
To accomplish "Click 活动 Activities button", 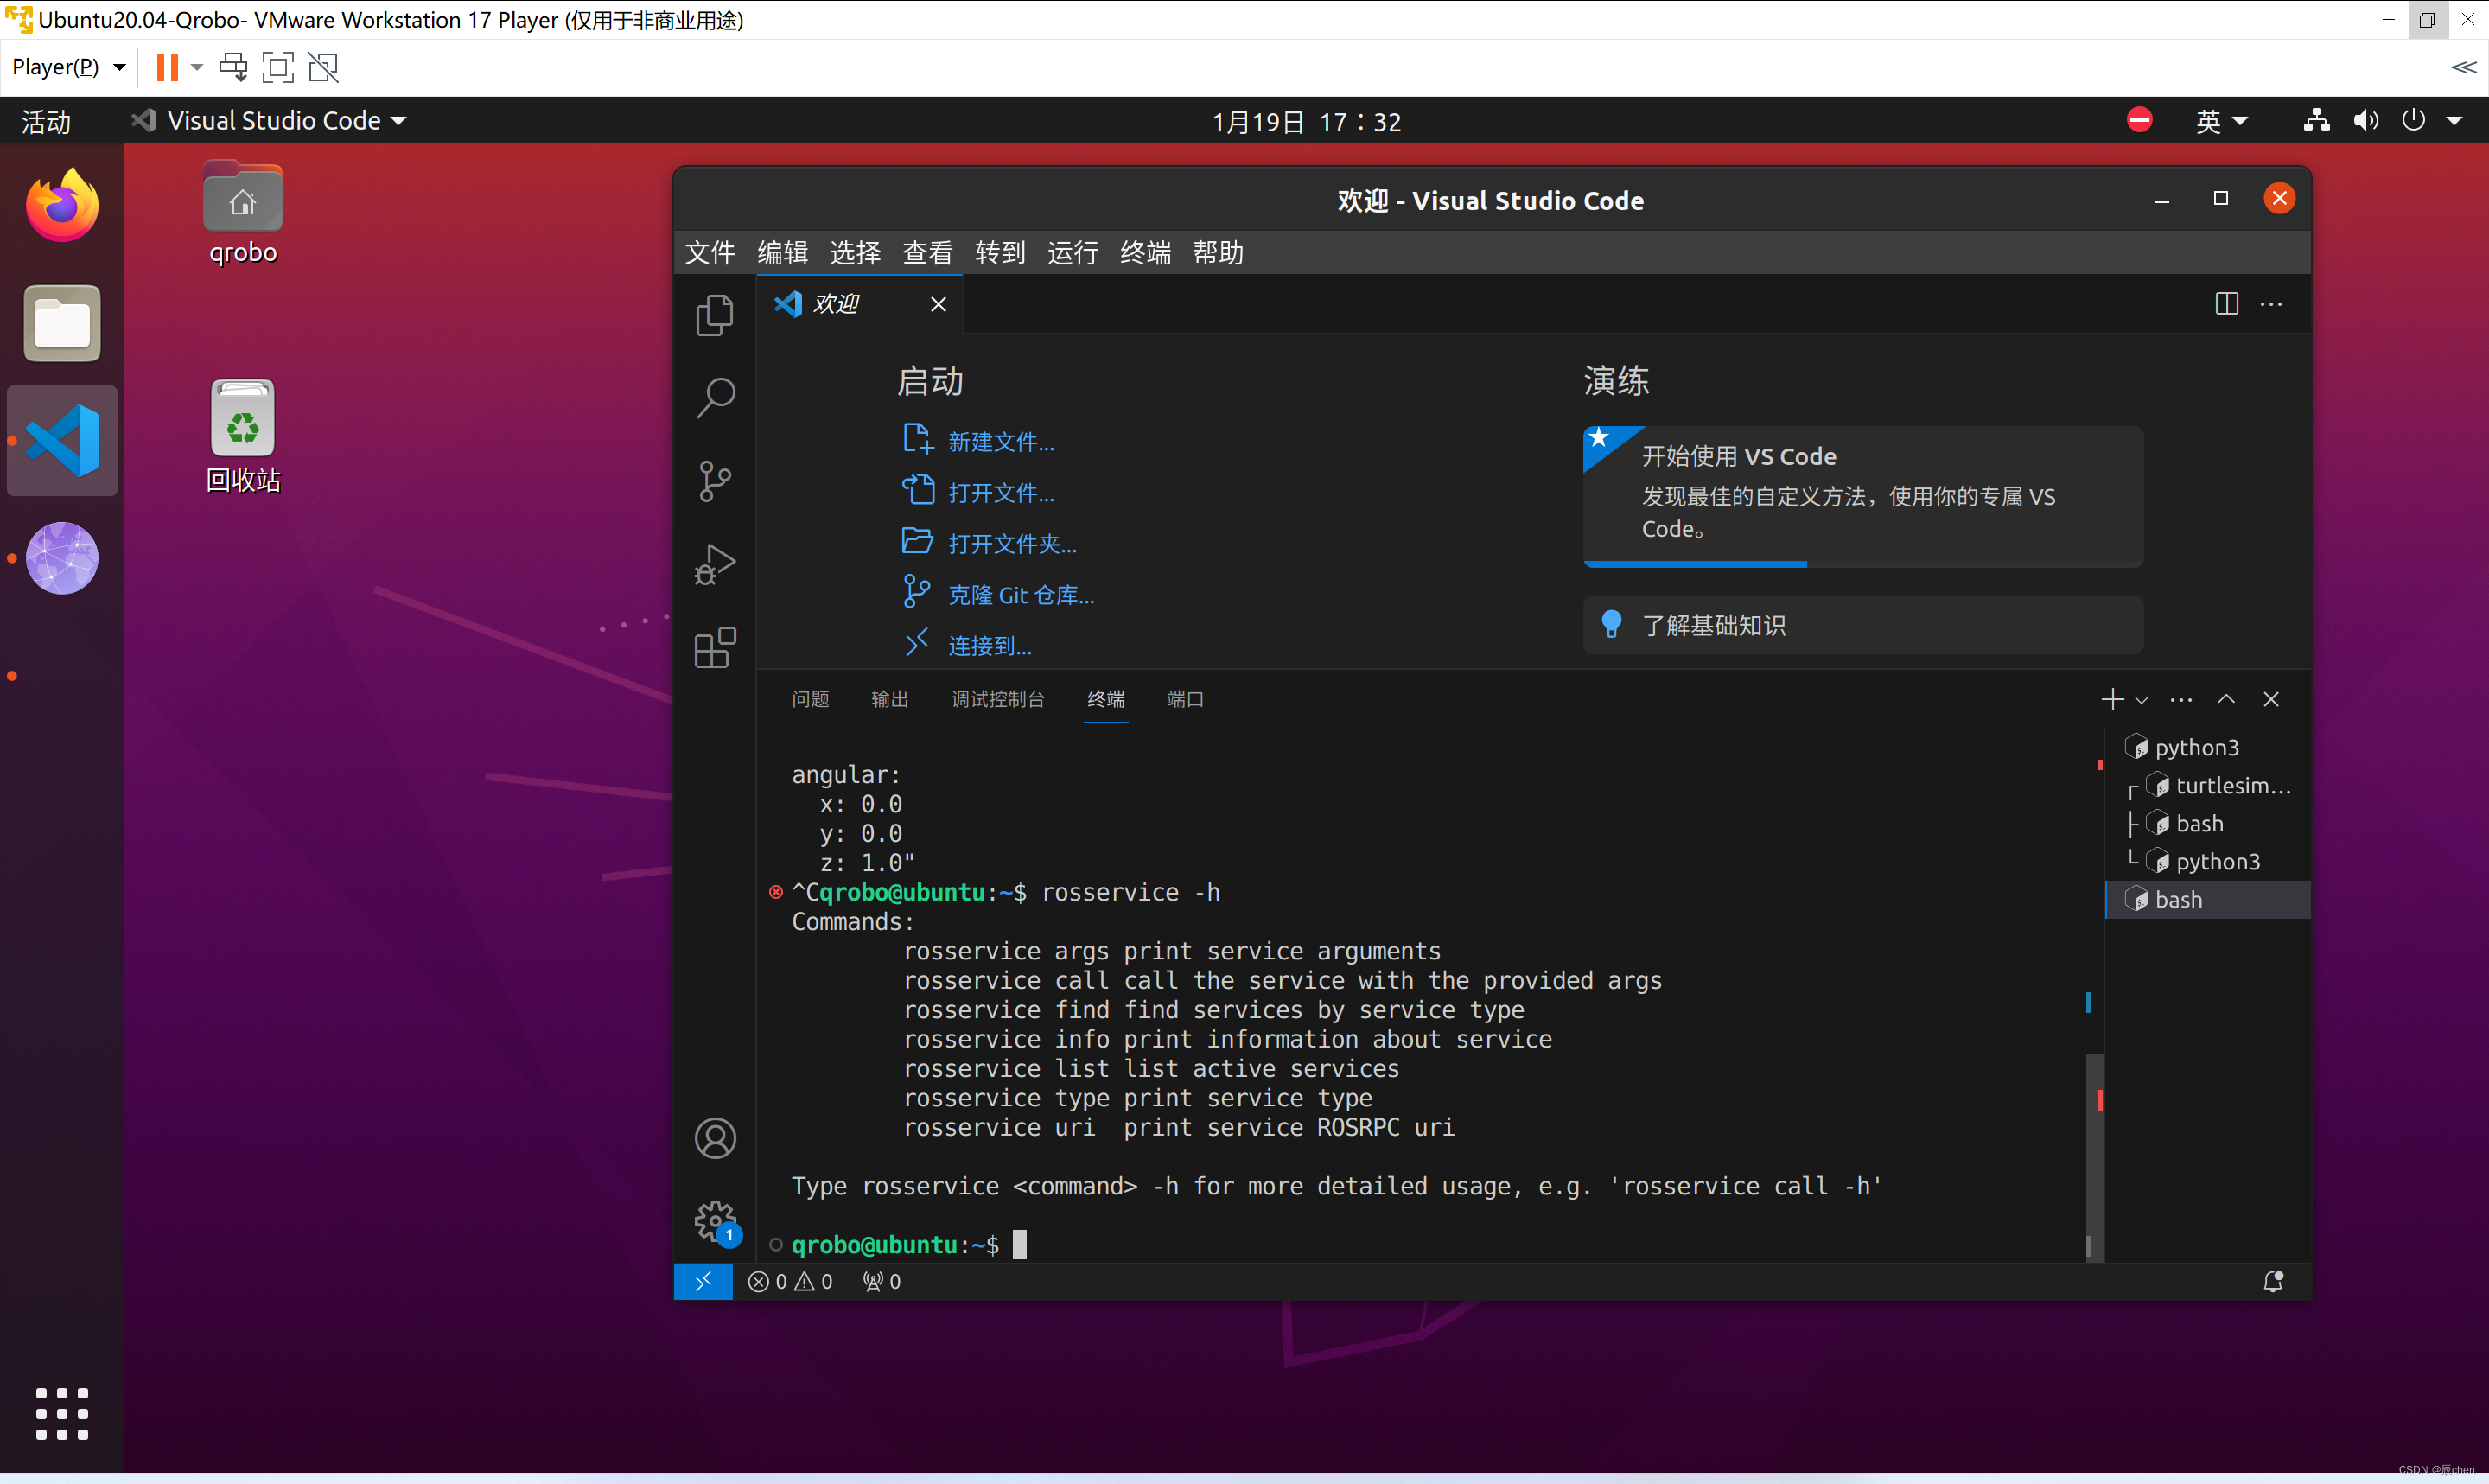I will (46, 122).
